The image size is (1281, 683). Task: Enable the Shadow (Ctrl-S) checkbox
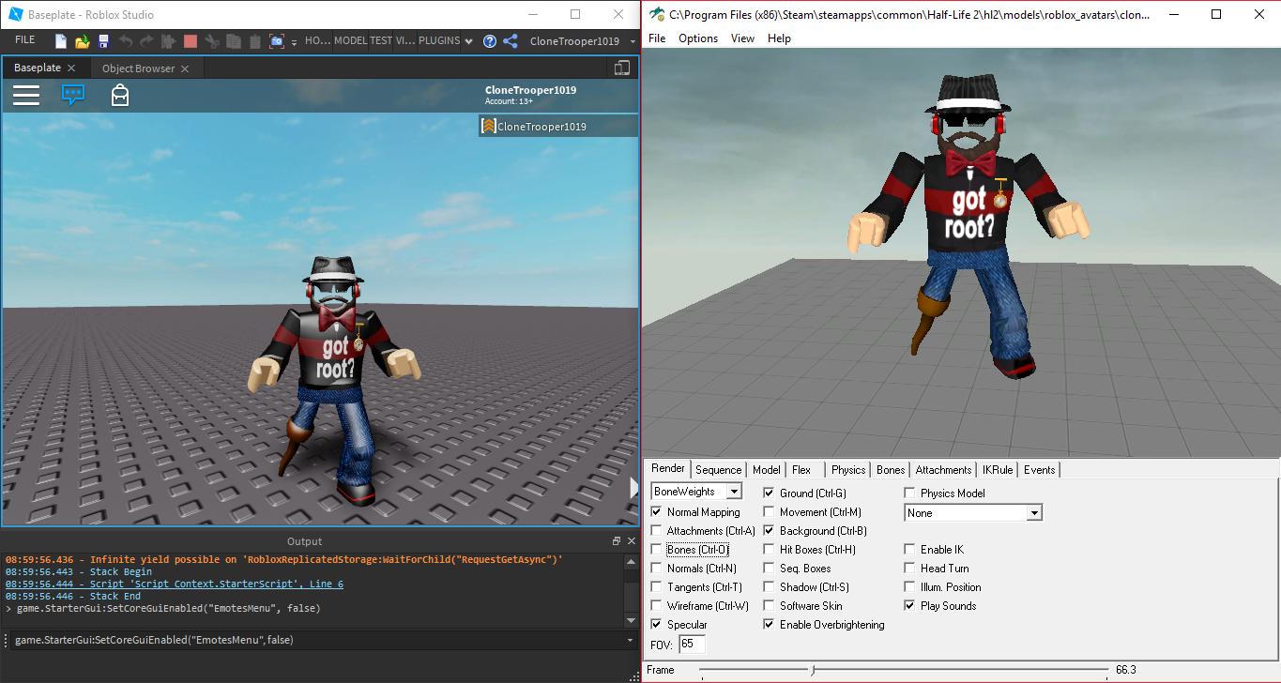tap(769, 587)
